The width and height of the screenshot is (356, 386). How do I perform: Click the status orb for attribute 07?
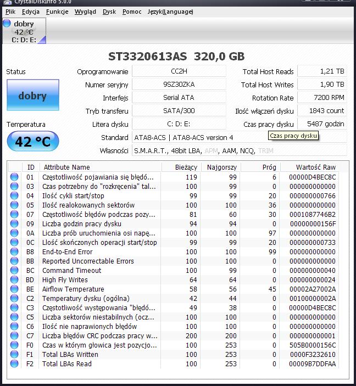14,215
